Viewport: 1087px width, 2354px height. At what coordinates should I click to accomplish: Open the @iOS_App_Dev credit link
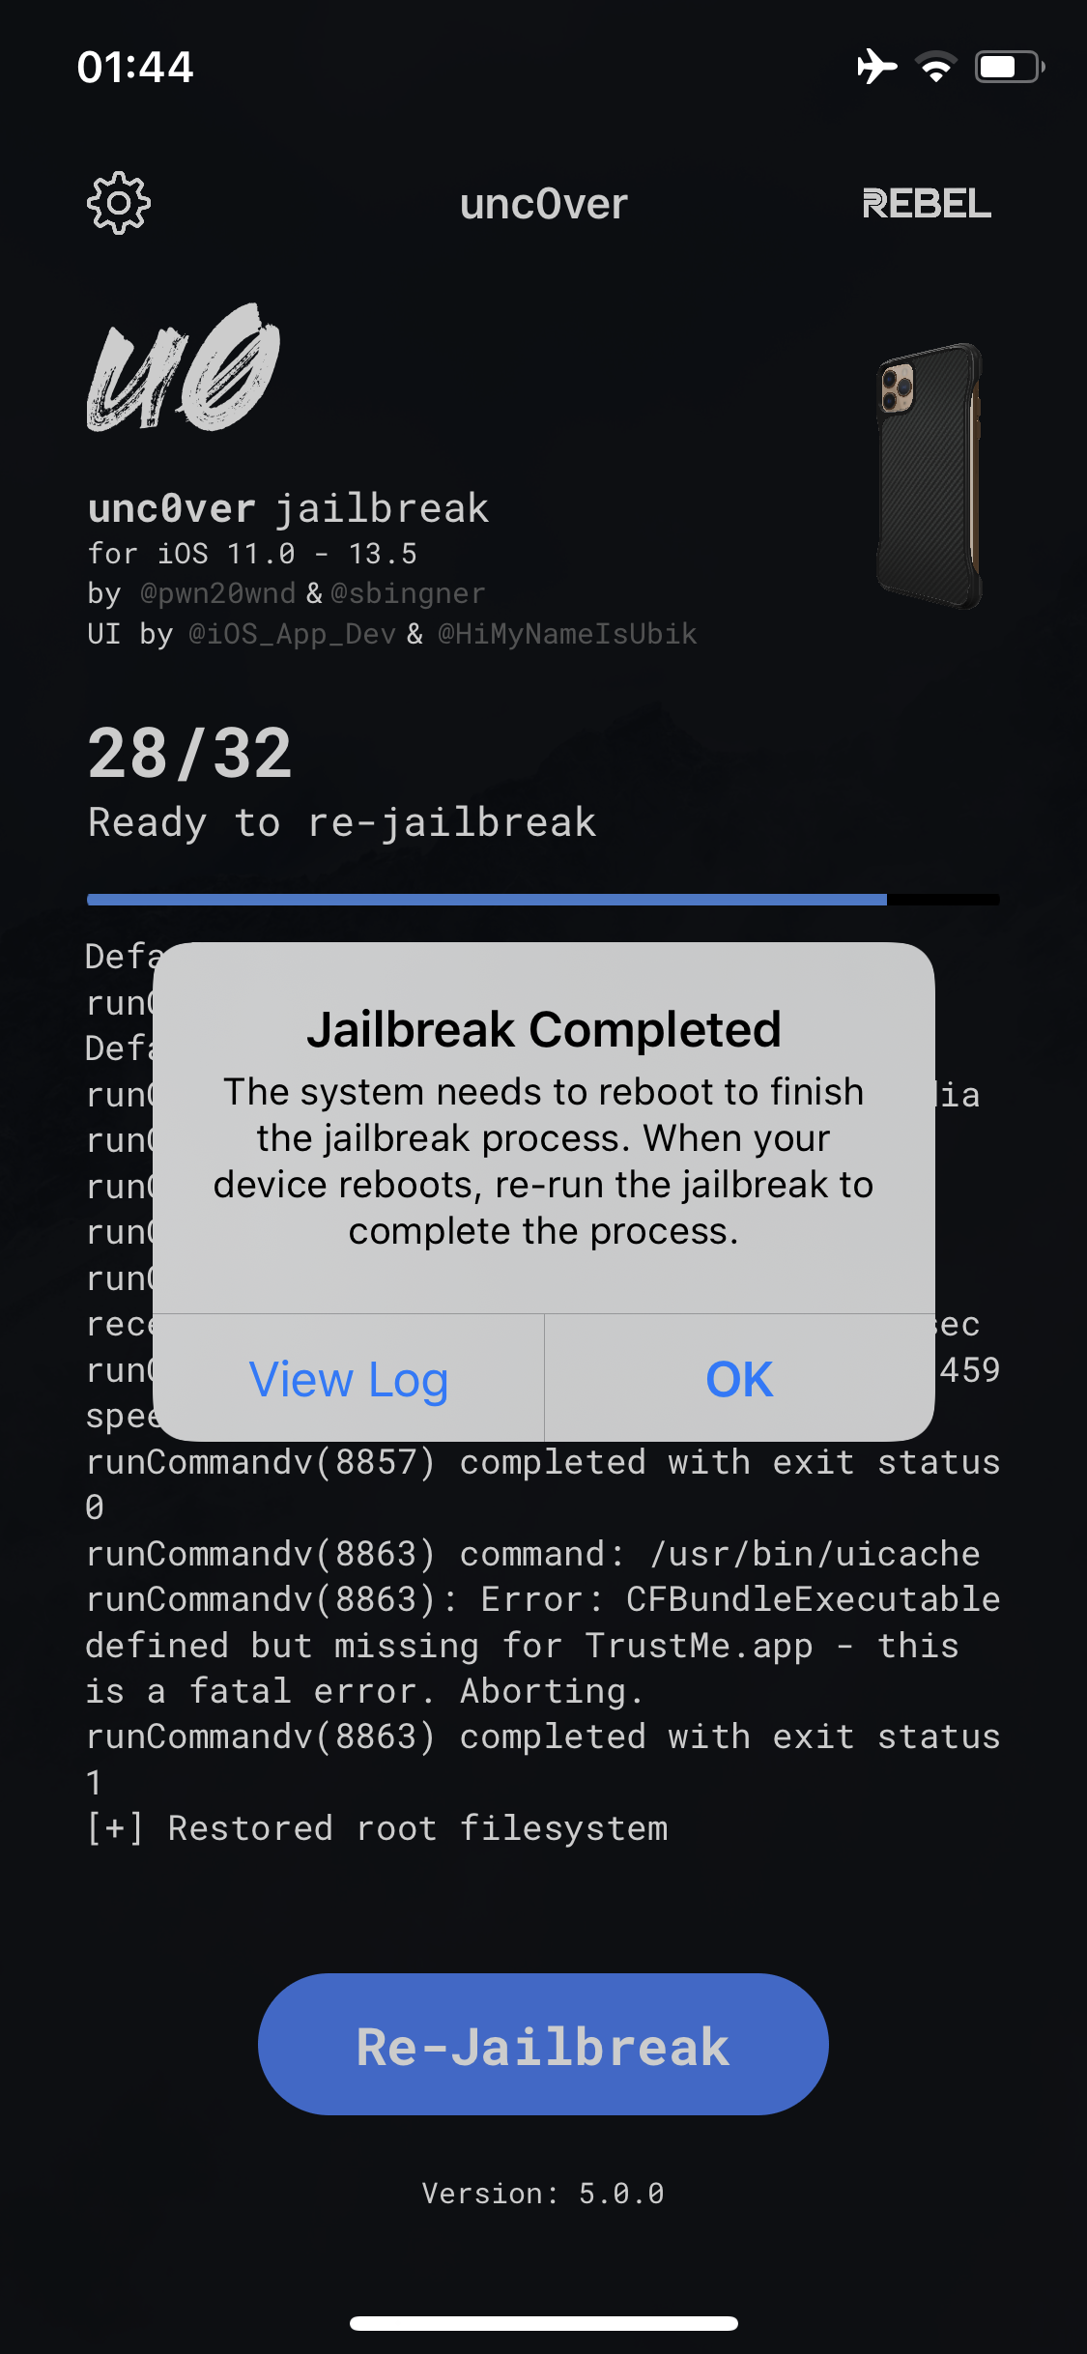click(x=292, y=634)
